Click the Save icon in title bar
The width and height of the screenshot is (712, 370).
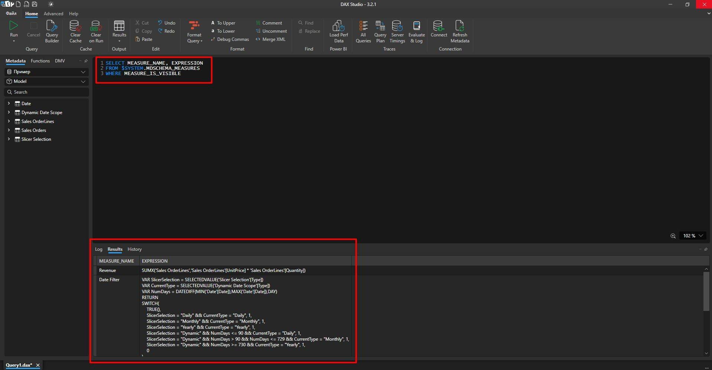[35, 4]
